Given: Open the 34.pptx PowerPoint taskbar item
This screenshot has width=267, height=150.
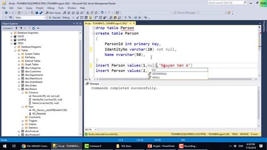Looking at the screenshot, I should pyautogui.click(x=161, y=146).
